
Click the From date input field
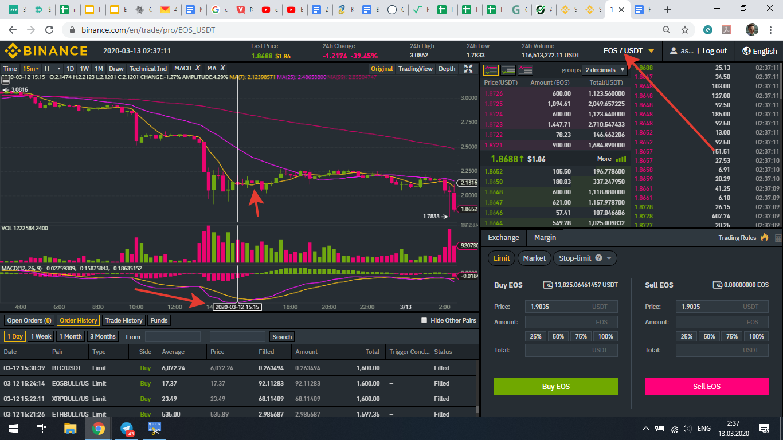pyautogui.click(x=173, y=337)
